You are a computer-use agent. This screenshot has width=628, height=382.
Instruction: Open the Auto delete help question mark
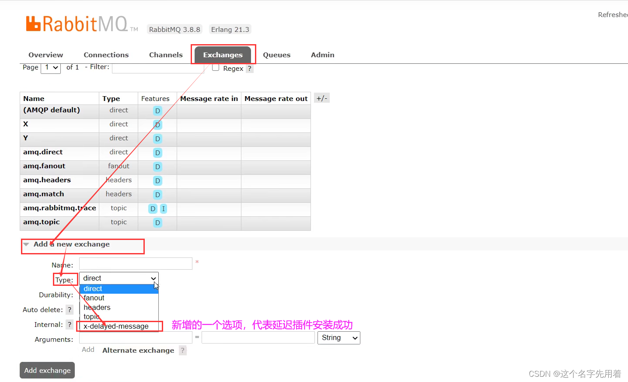tap(70, 310)
